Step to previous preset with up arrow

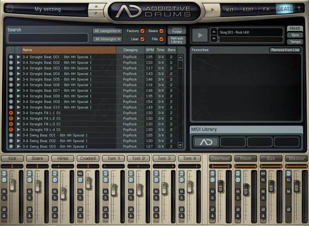(x=96, y=6)
